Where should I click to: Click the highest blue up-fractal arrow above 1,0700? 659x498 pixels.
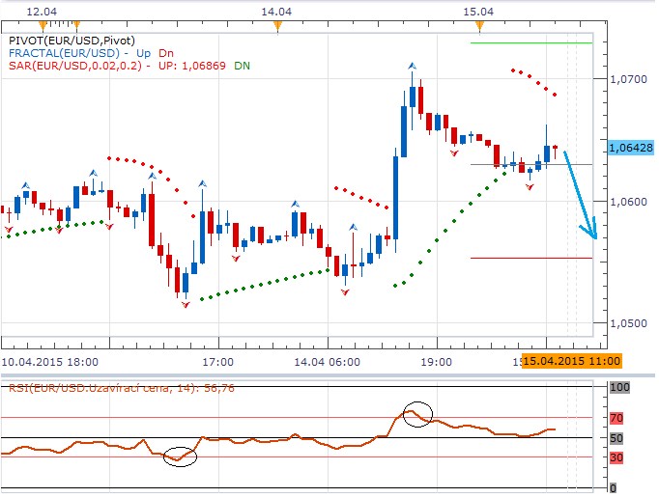click(x=412, y=66)
